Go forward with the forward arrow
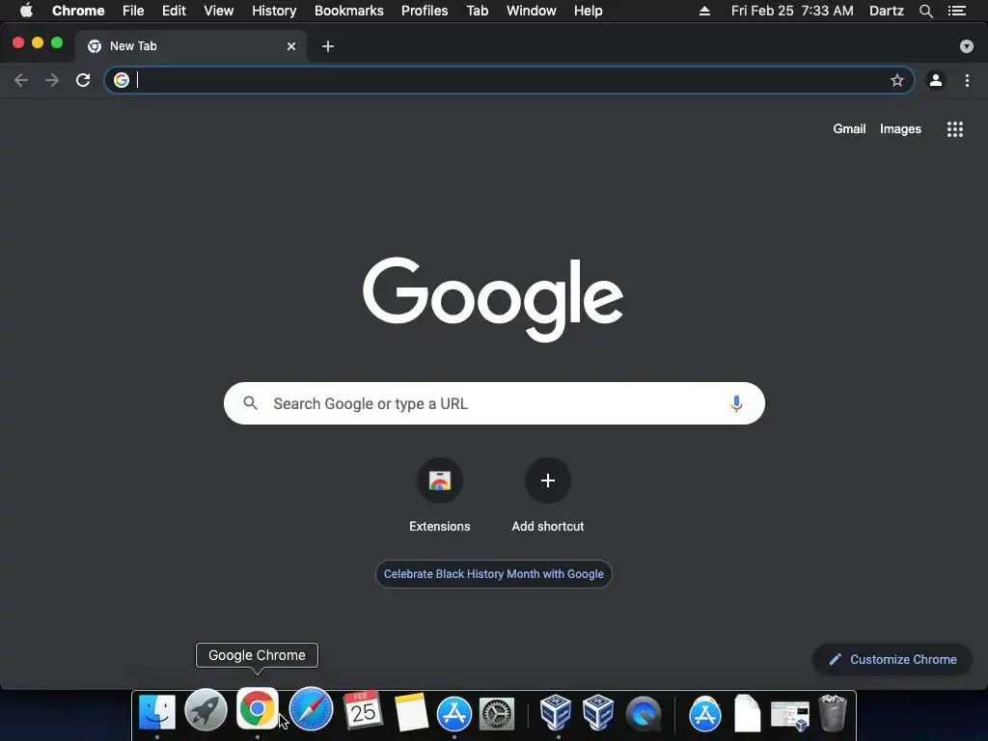 tap(52, 80)
